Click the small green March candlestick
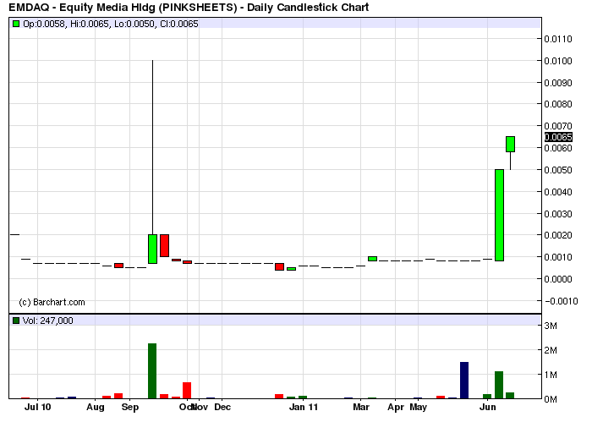The width and height of the screenshot is (592, 433). coord(372,259)
